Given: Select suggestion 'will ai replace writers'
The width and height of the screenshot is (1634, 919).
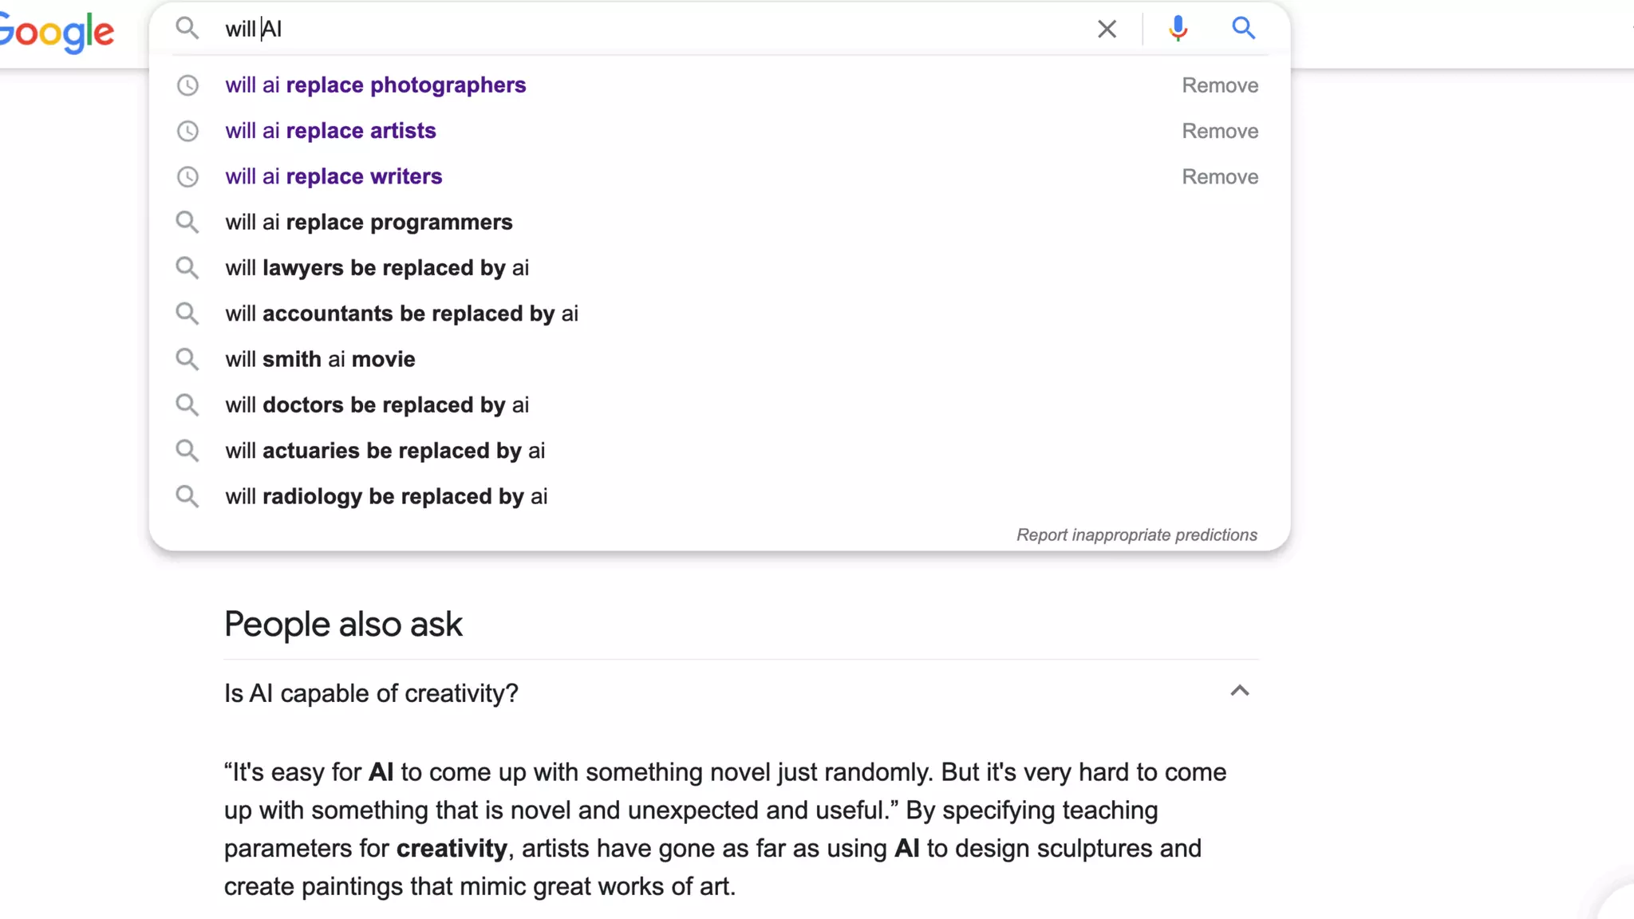Looking at the screenshot, I should [x=334, y=176].
